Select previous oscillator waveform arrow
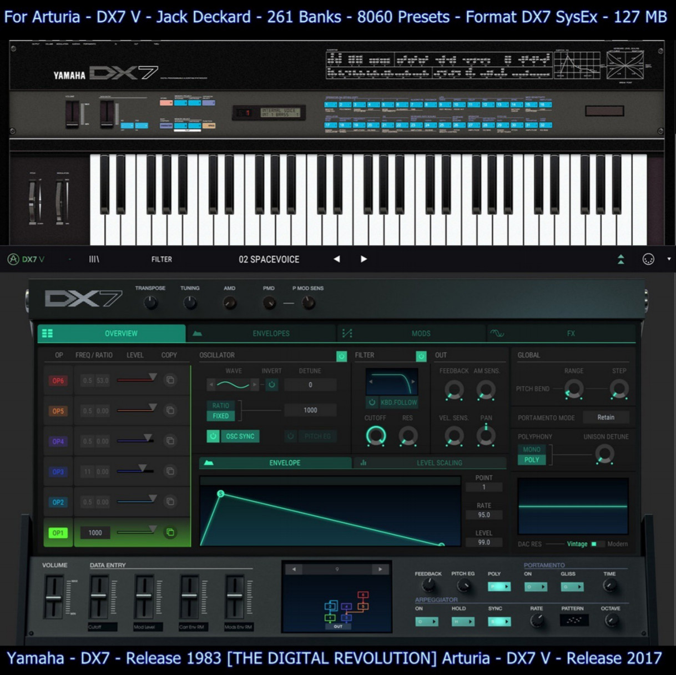The width and height of the screenshot is (676, 675). (x=211, y=384)
